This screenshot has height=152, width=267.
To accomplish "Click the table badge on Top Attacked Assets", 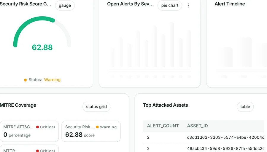I will coord(245,107).
